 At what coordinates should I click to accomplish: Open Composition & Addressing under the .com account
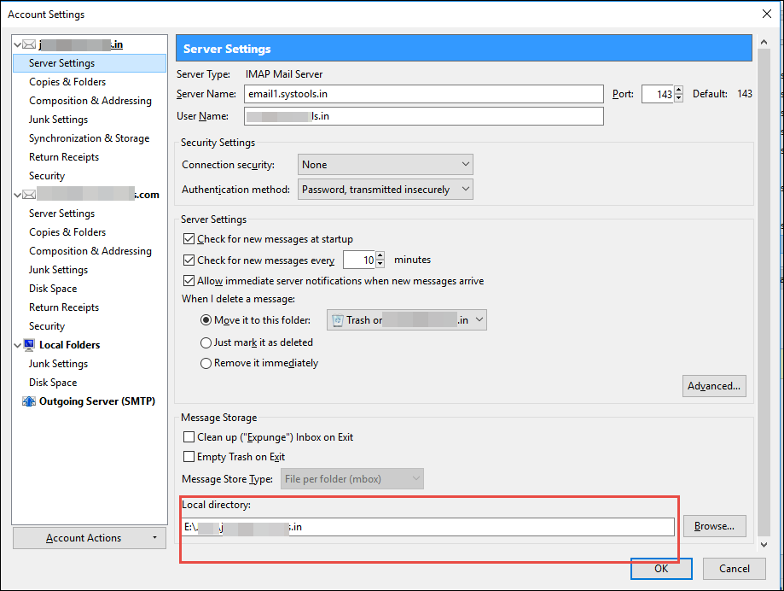90,251
